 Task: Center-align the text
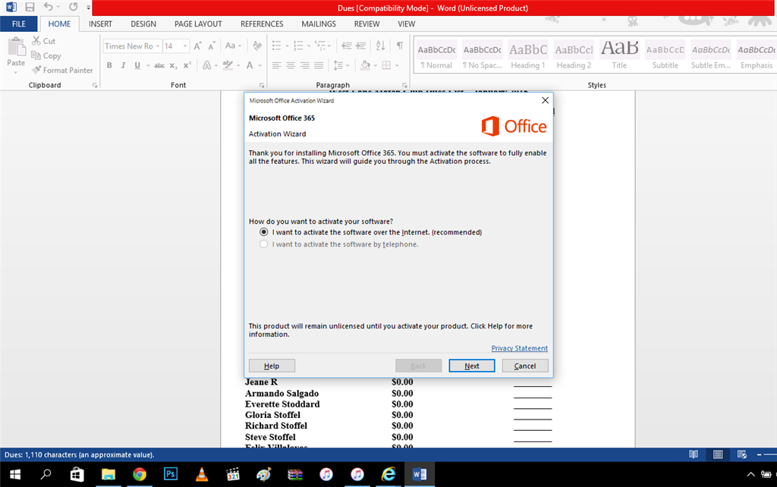(291, 65)
